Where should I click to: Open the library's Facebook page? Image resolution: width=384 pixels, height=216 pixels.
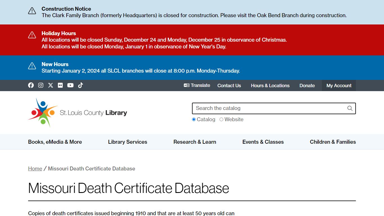[31, 85]
